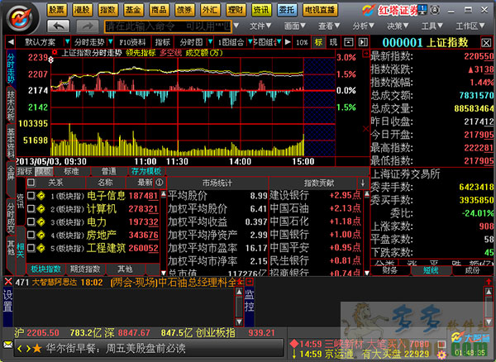
Task: Open the network monitor icon near 红塔证券
Action: (x=422, y=10)
